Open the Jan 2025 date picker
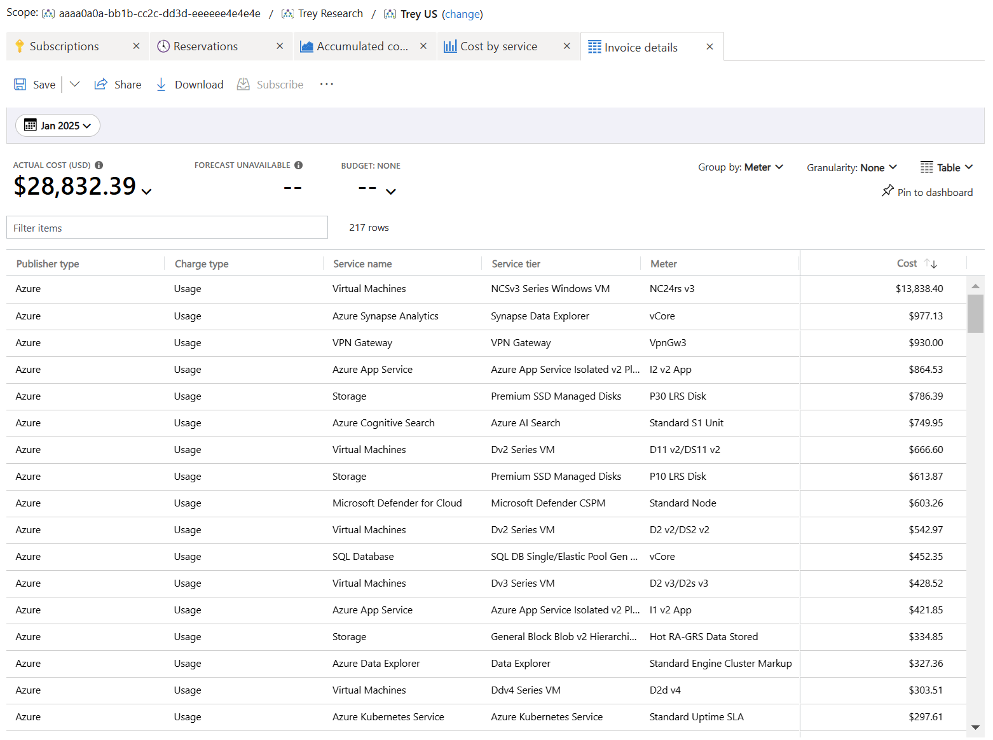The width and height of the screenshot is (993, 740). [x=58, y=126]
